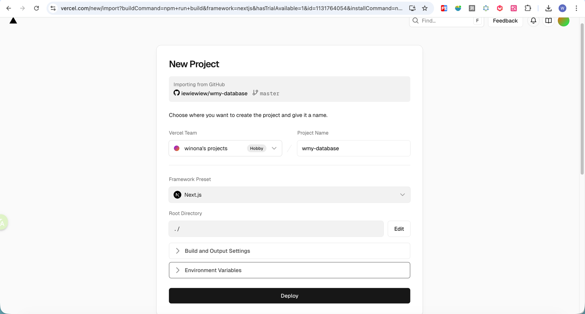Click the Deploy button
The width and height of the screenshot is (585, 314).
[289, 296]
